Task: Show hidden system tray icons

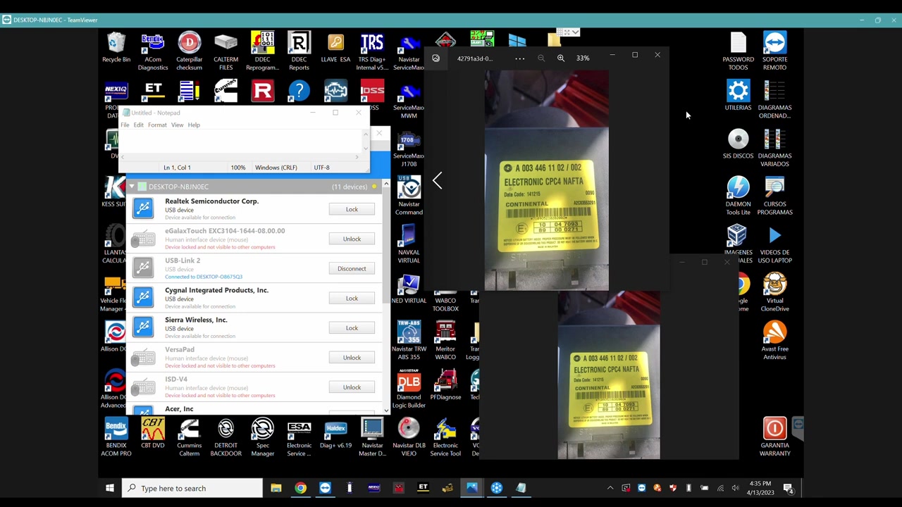Action: click(x=610, y=488)
